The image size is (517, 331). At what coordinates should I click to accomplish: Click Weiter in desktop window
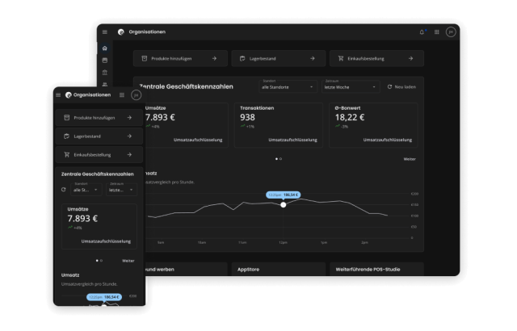[410, 159]
